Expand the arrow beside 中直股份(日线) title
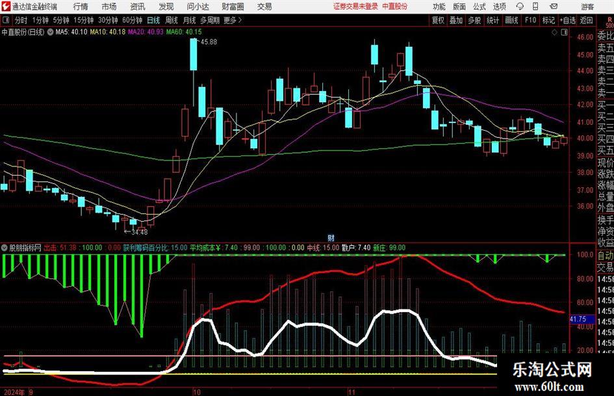 pyautogui.click(x=50, y=32)
